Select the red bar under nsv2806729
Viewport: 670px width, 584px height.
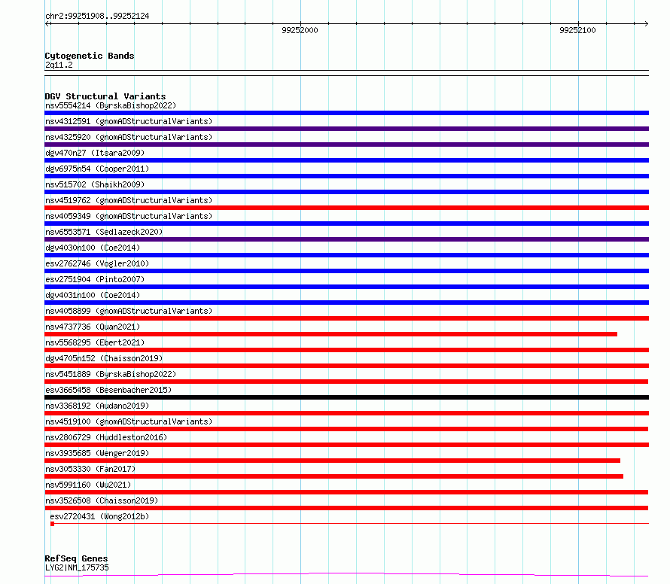pos(346,446)
